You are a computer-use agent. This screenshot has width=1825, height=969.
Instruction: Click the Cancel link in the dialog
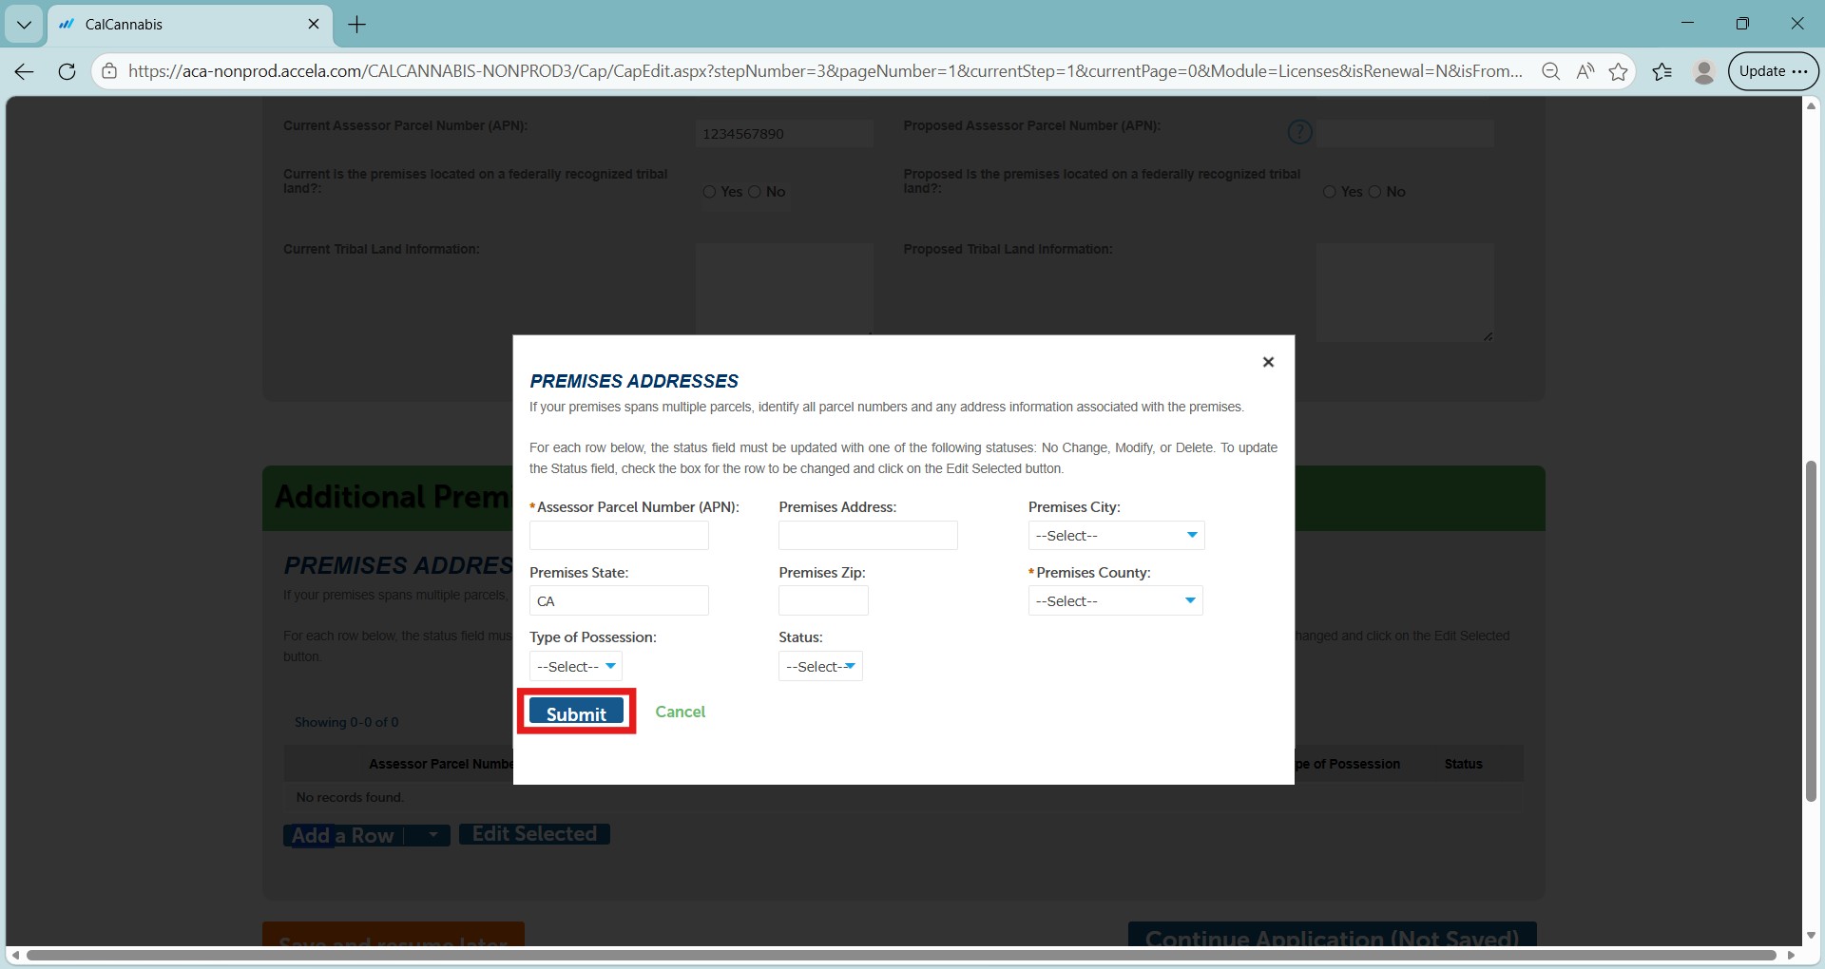(681, 712)
